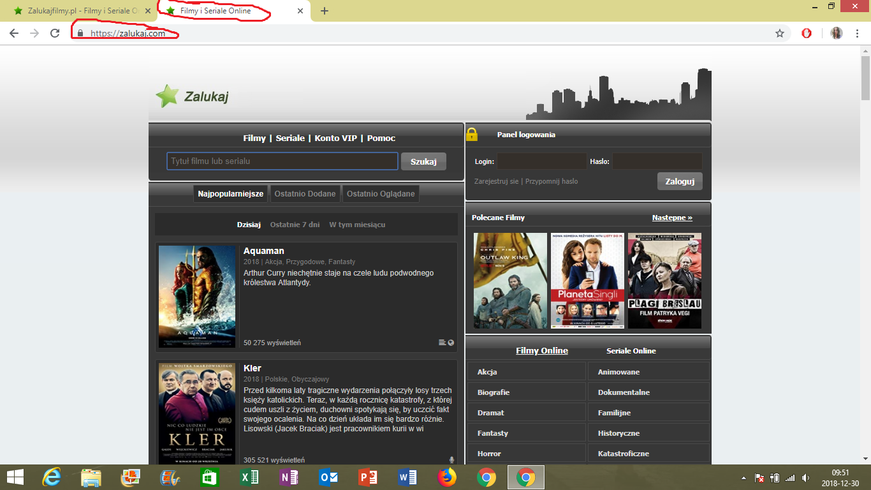This screenshot has height=490, width=871.
Task: Browse the Animowane genre
Action: click(x=648, y=372)
